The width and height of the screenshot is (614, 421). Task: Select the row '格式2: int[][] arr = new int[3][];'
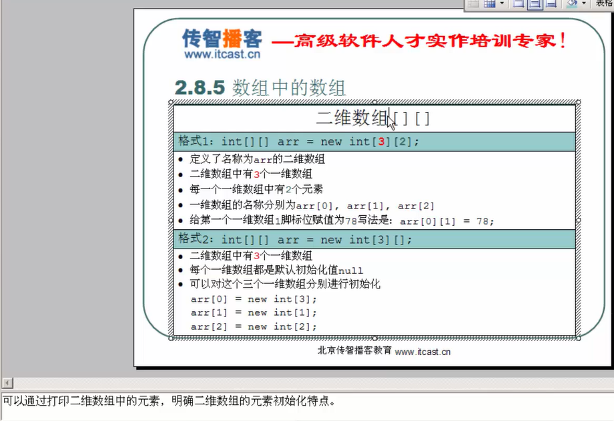click(374, 239)
